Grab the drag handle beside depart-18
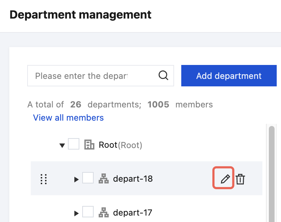This screenshot has width=281, height=222. tap(44, 179)
